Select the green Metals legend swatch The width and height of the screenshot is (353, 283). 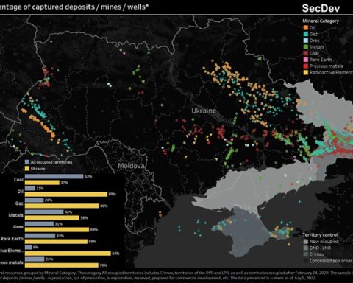point(306,47)
